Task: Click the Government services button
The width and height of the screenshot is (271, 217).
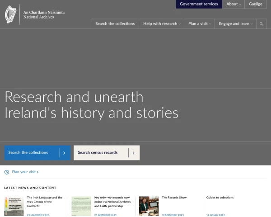Action: click(x=199, y=4)
